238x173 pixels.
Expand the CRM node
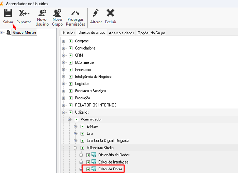63,55
